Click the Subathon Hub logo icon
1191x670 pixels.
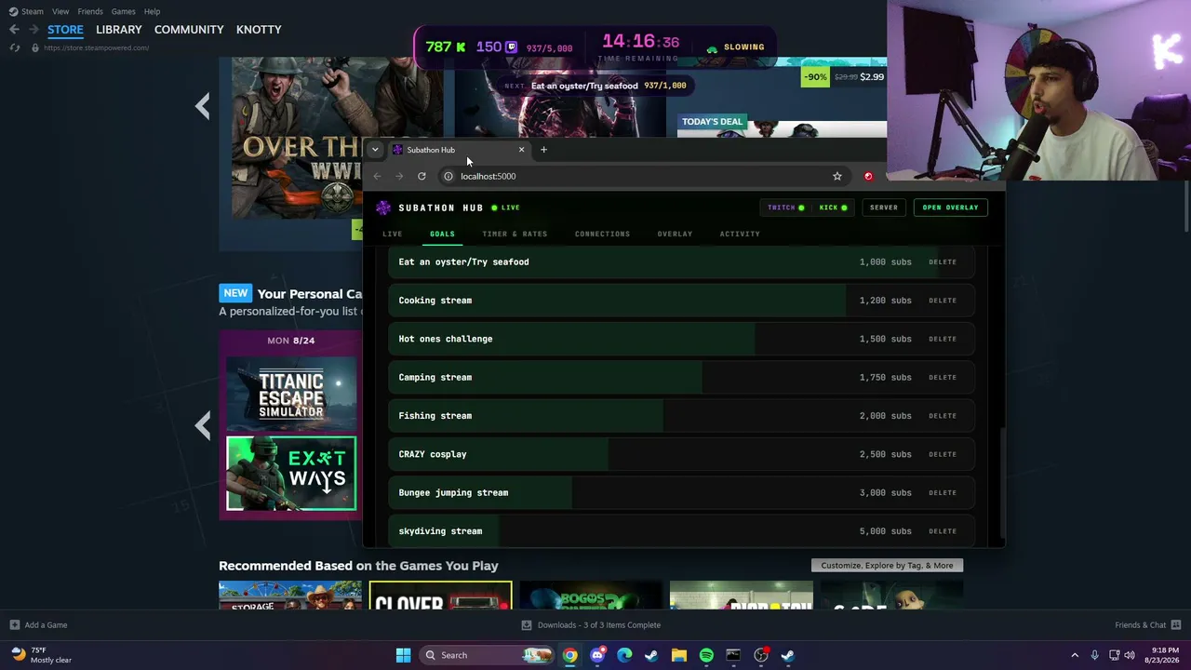pyautogui.click(x=383, y=208)
